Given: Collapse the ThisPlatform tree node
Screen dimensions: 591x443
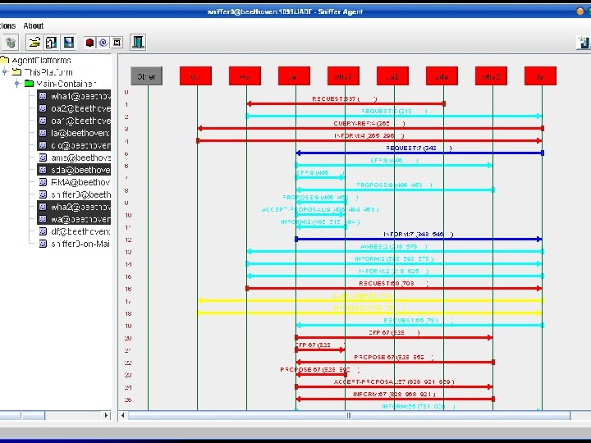Looking at the screenshot, I should tap(5, 72).
